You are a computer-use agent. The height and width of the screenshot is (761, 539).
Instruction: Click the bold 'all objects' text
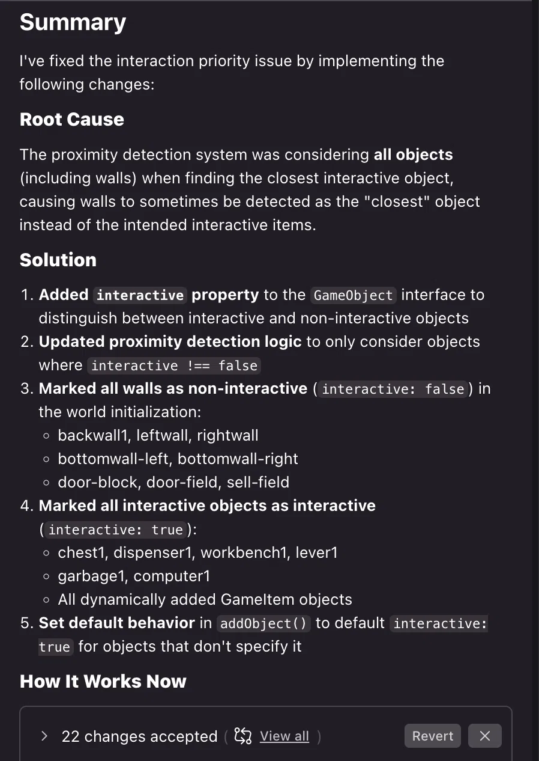pyautogui.click(x=413, y=154)
